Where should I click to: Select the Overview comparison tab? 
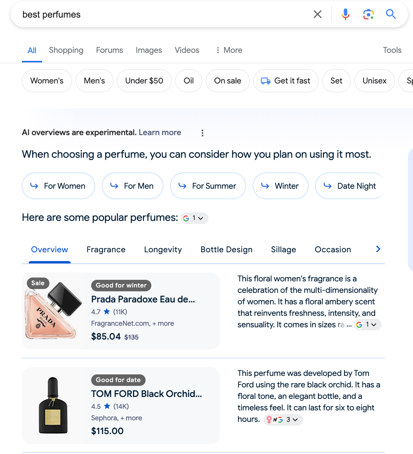tap(49, 250)
